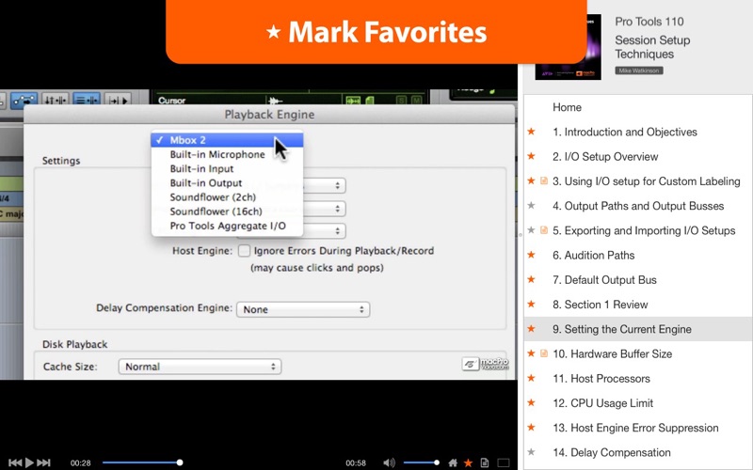Toggle favorite star for CPU Usage Limit
The width and height of the screenshot is (753, 470).
(x=531, y=402)
